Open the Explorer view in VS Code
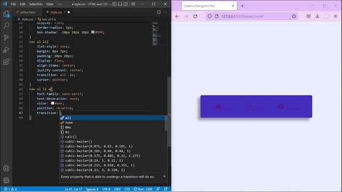This screenshot has width=342, height=192. tap(6, 14)
